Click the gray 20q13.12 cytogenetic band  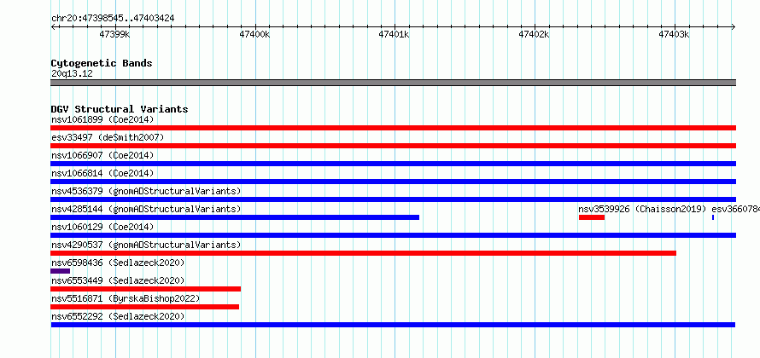tap(393, 83)
